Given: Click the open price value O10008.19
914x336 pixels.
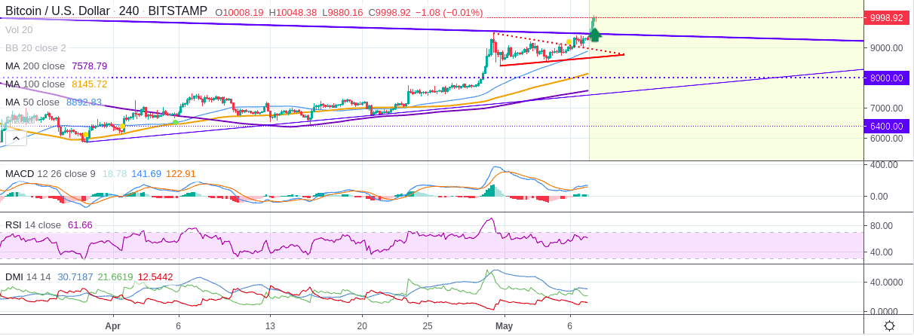Looking at the screenshot, I should click(239, 13).
